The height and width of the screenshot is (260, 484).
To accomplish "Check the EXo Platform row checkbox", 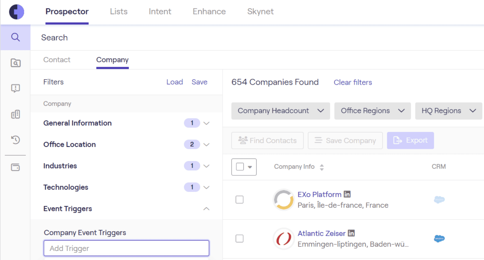I will click(239, 199).
